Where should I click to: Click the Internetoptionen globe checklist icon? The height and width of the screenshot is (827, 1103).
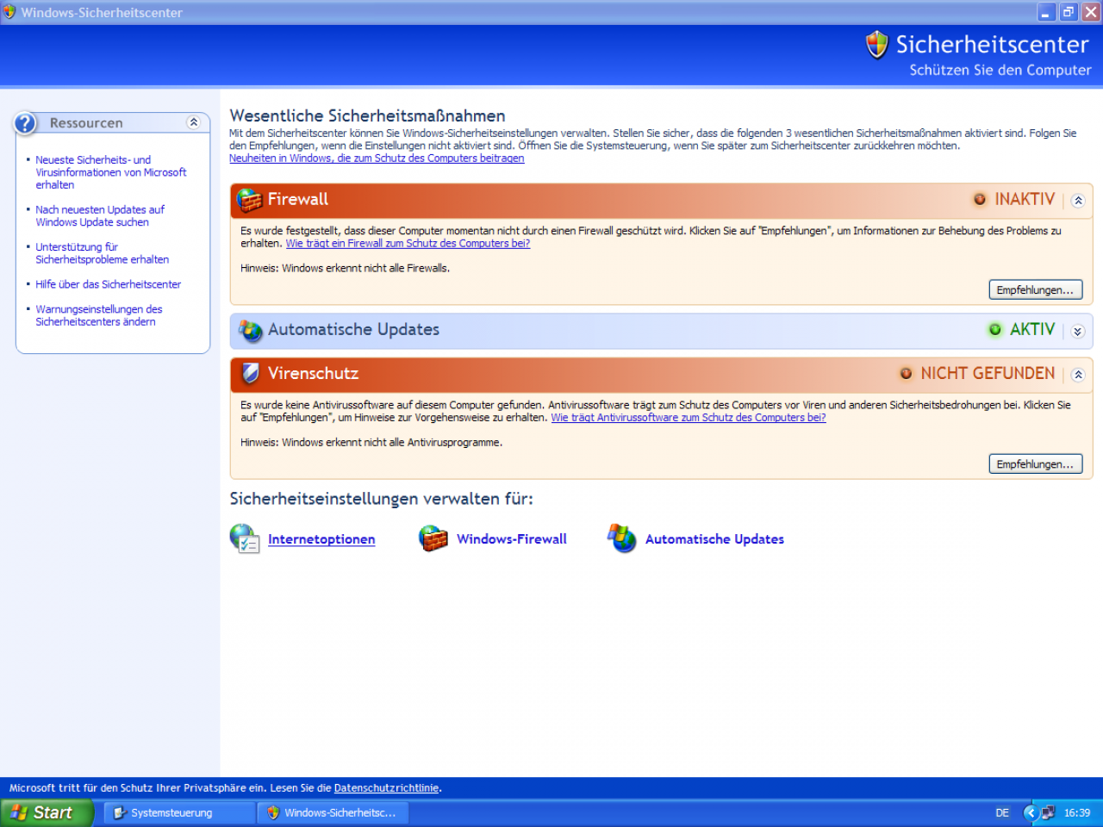click(x=245, y=538)
